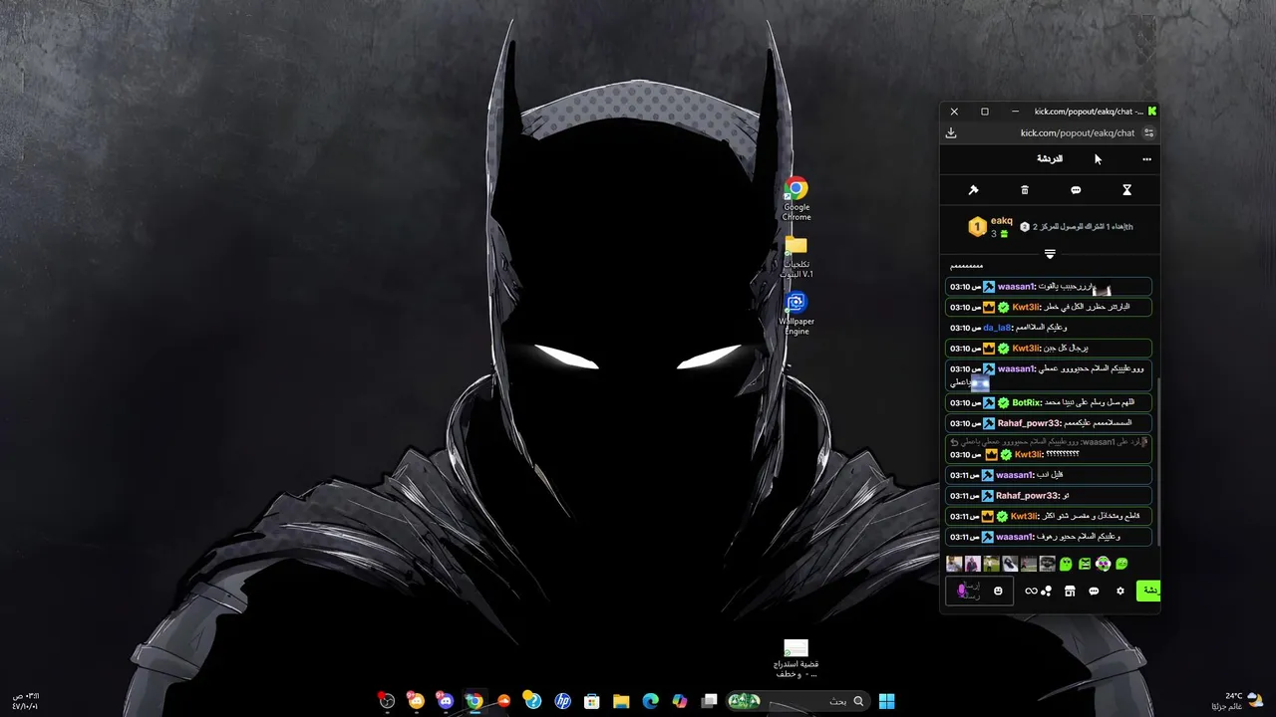Image resolution: width=1276 pixels, height=717 pixels.
Task: Open File Explorer on the taskbar
Action: click(621, 701)
